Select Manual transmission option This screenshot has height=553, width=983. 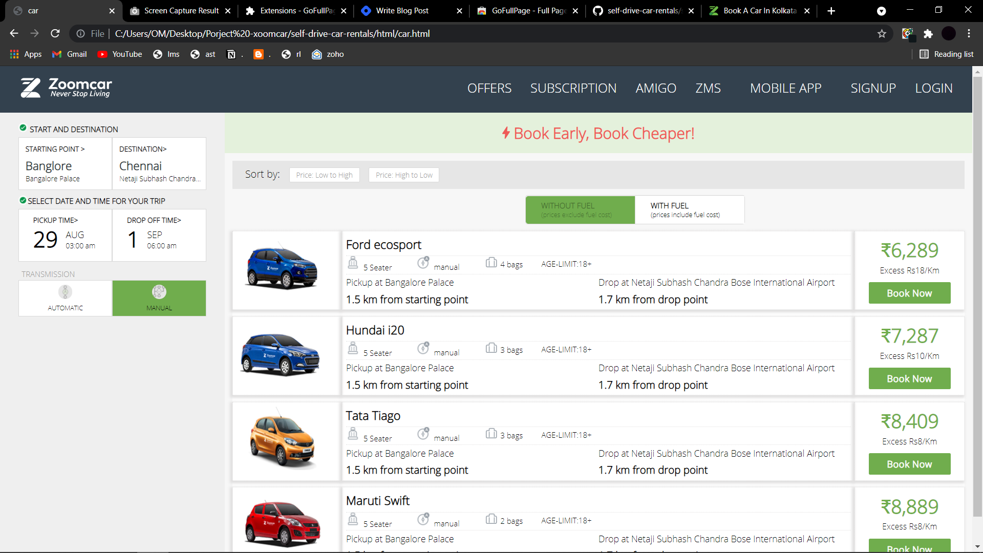[x=159, y=298]
